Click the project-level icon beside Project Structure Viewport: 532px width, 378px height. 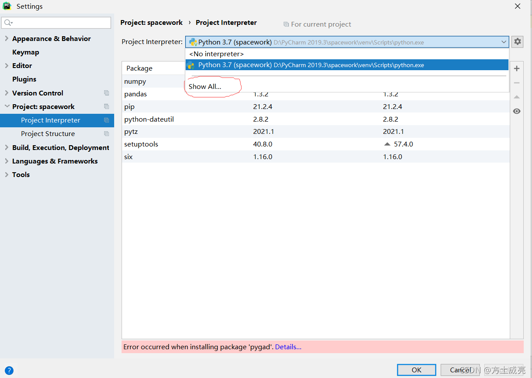pos(106,134)
